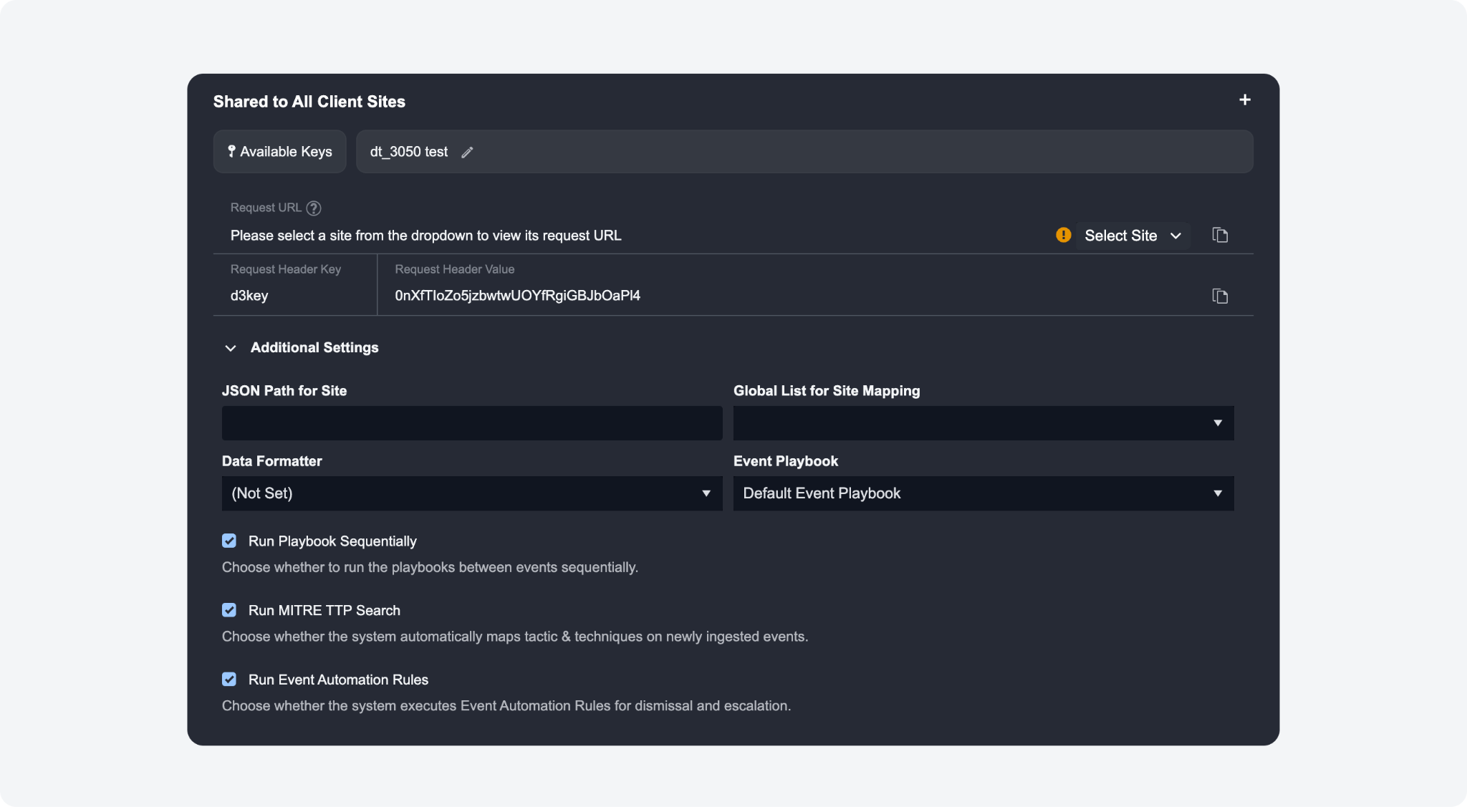The image size is (1467, 807).
Task: Click the plus icon to add key
Action: [1245, 100]
